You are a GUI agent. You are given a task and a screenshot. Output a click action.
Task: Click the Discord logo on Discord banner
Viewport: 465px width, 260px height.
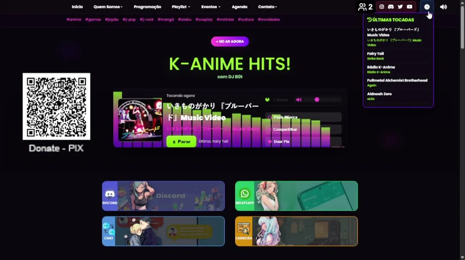point(110,194)
